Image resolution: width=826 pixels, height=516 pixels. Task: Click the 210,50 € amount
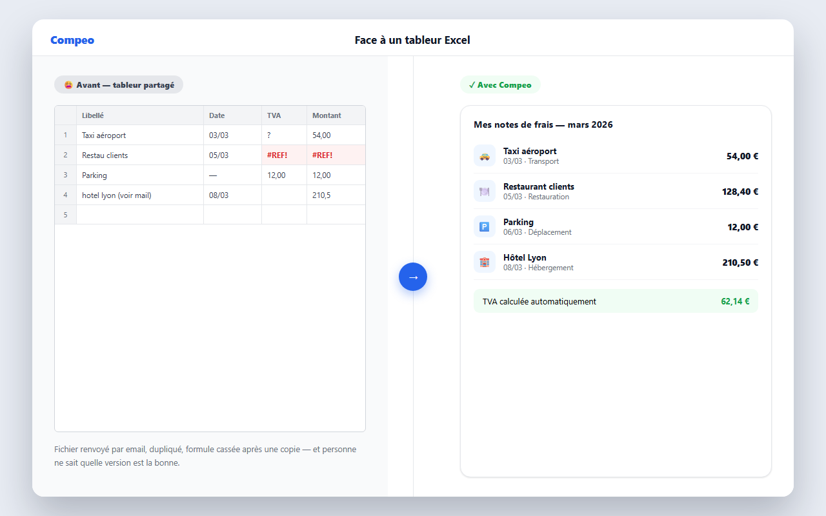coord(740,263)
